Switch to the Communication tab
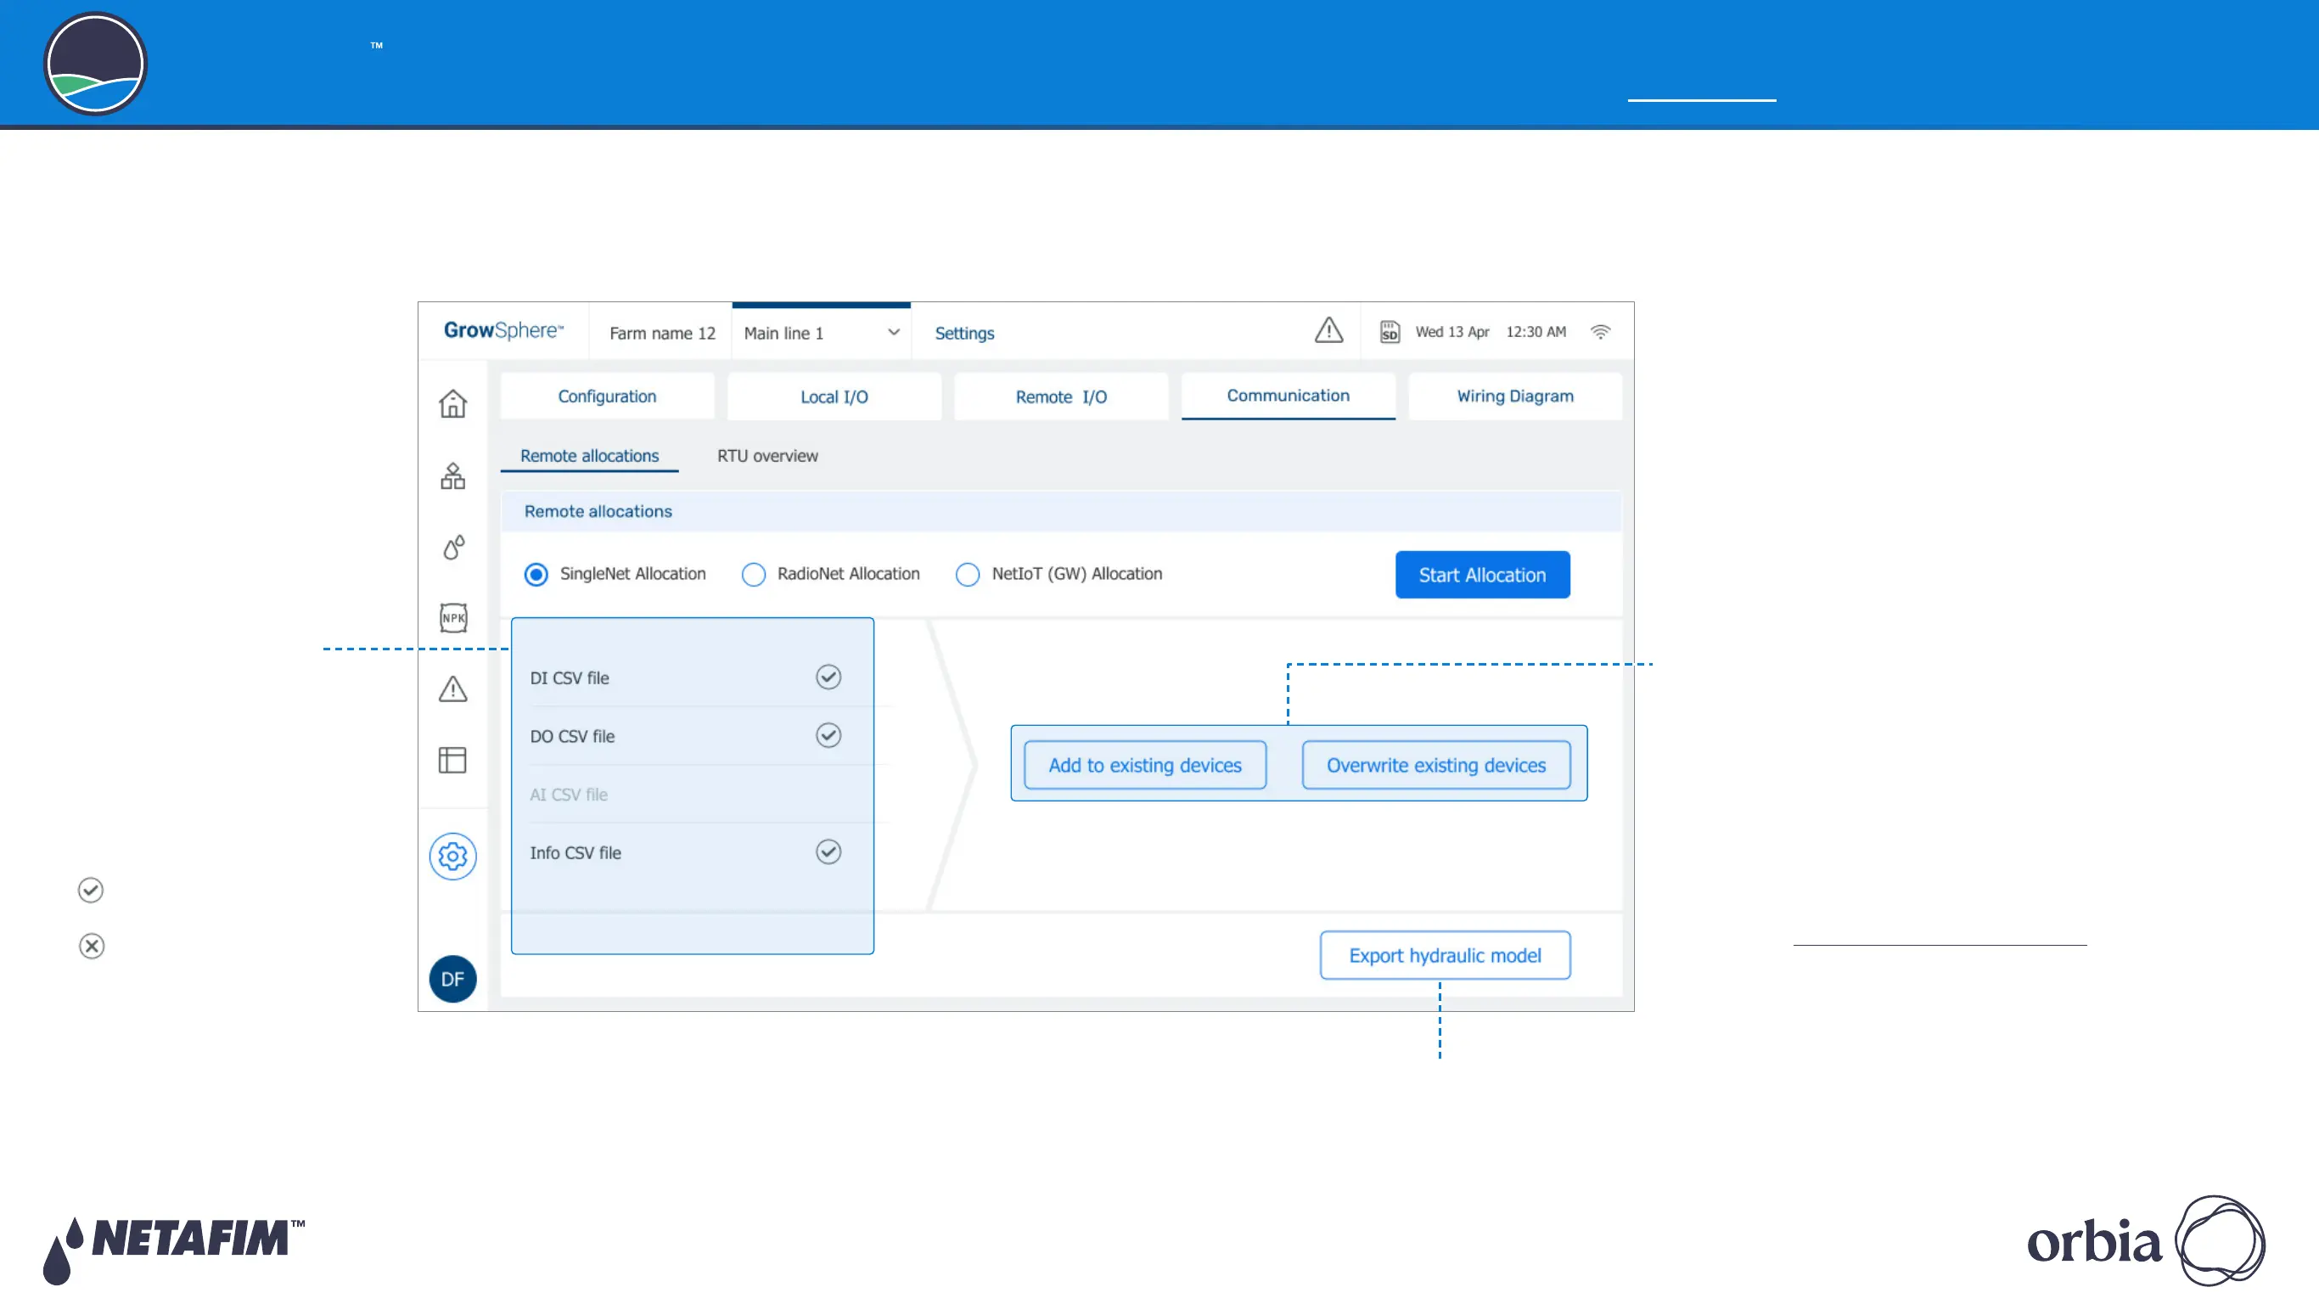 coord(1288,396)
